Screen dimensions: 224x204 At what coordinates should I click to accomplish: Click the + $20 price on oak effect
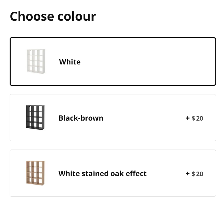(194, 174)
